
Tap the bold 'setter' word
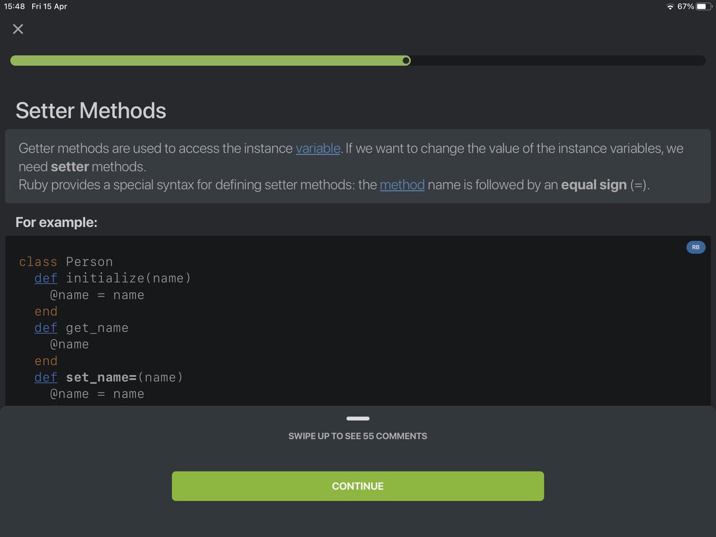(70, 166)
